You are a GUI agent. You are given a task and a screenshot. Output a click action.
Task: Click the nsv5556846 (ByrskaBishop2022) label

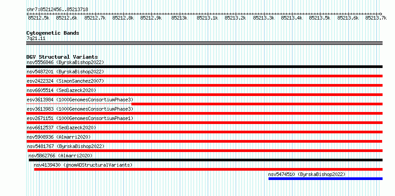point(65,62)
